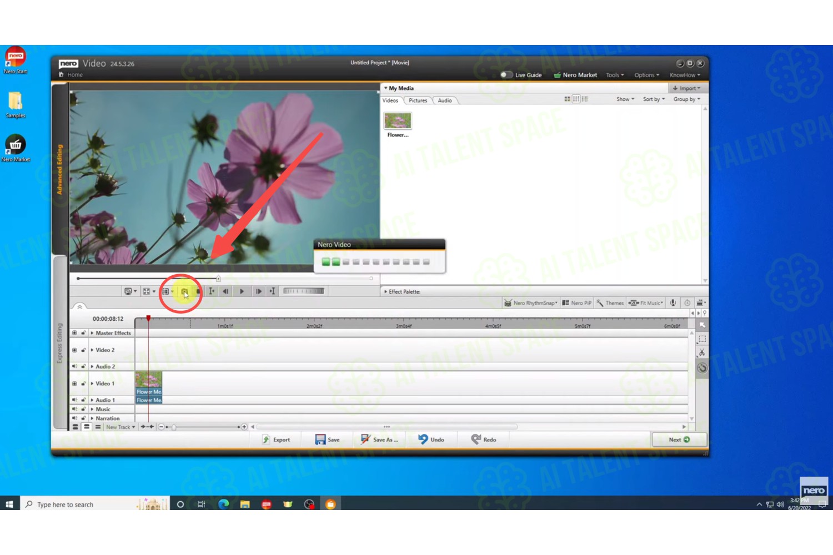833x555 pixels.
Task: Expand the Audio 1 track
Action: (92, 400)
